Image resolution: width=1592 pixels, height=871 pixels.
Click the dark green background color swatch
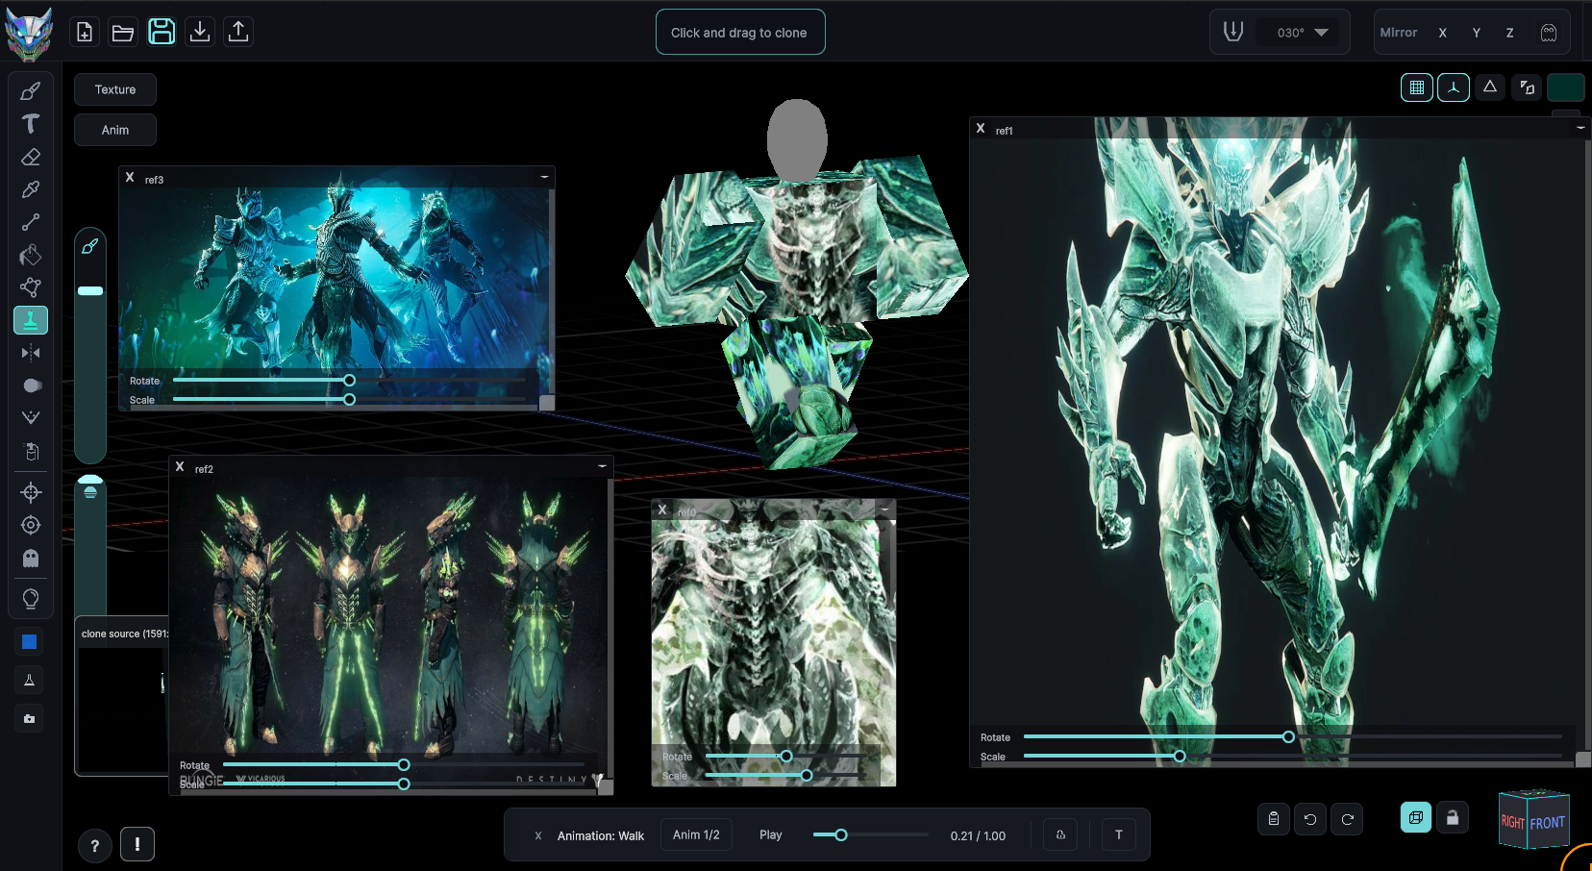click(x=1566, y=87)
